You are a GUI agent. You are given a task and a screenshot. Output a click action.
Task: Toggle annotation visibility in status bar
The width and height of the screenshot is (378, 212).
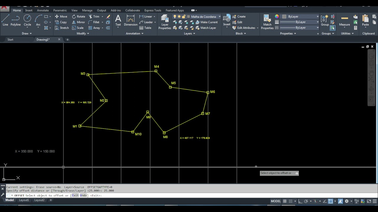tap(340, 201)
